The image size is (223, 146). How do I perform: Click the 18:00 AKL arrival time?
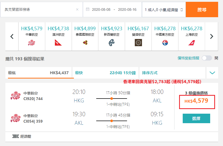point(157,92)
